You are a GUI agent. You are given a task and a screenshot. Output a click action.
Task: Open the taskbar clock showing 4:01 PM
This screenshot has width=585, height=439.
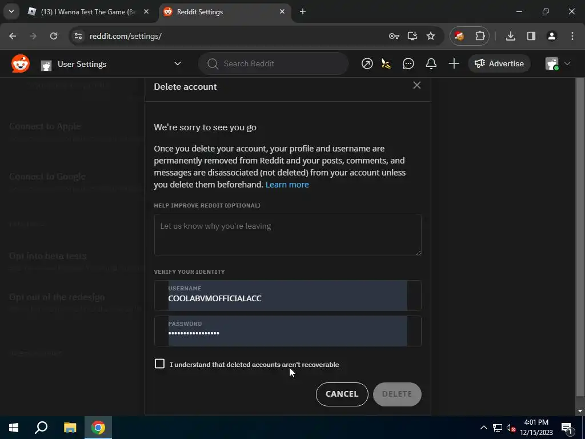click(536, 428)
